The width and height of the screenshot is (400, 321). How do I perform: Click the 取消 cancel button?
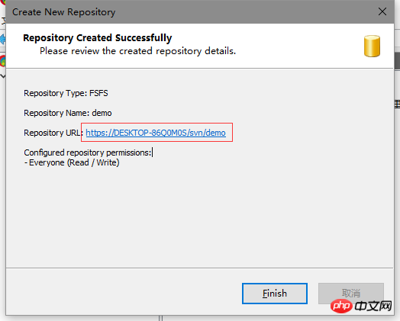pos(351,294)
